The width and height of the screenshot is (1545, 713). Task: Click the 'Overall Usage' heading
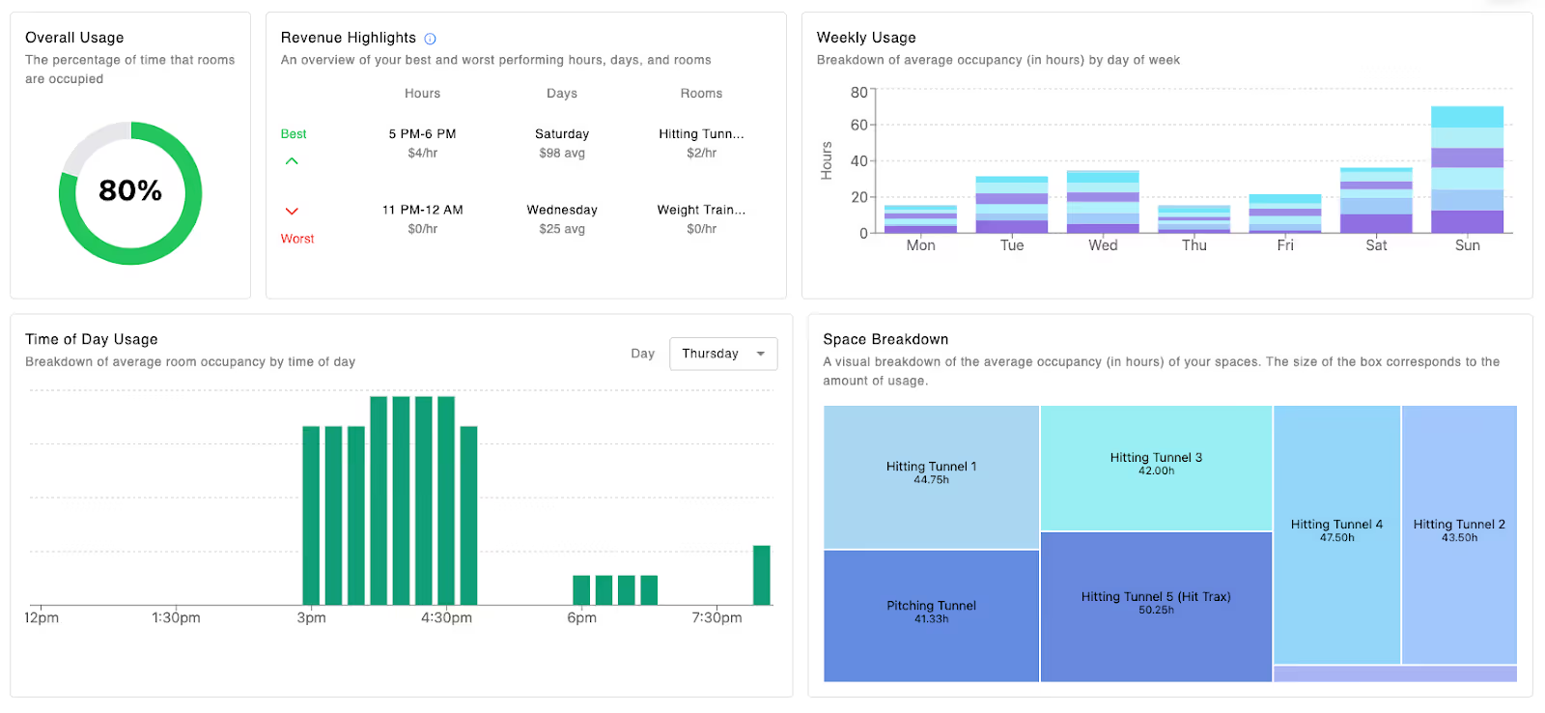click(74, 38)
